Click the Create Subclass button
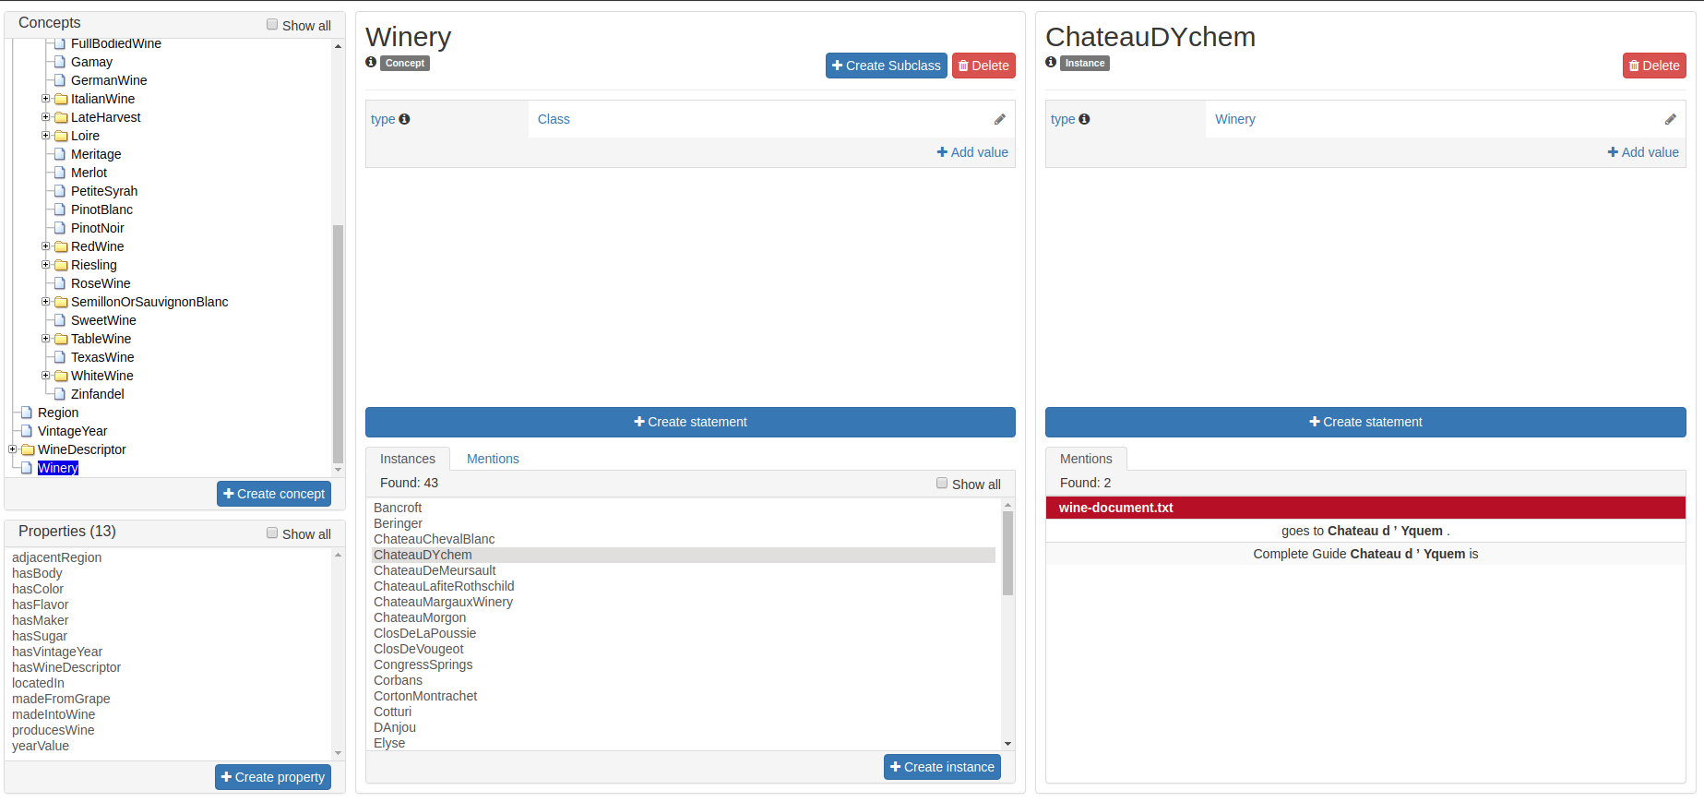This screenshot has width=1704, height=802. [x=886, y=66]
